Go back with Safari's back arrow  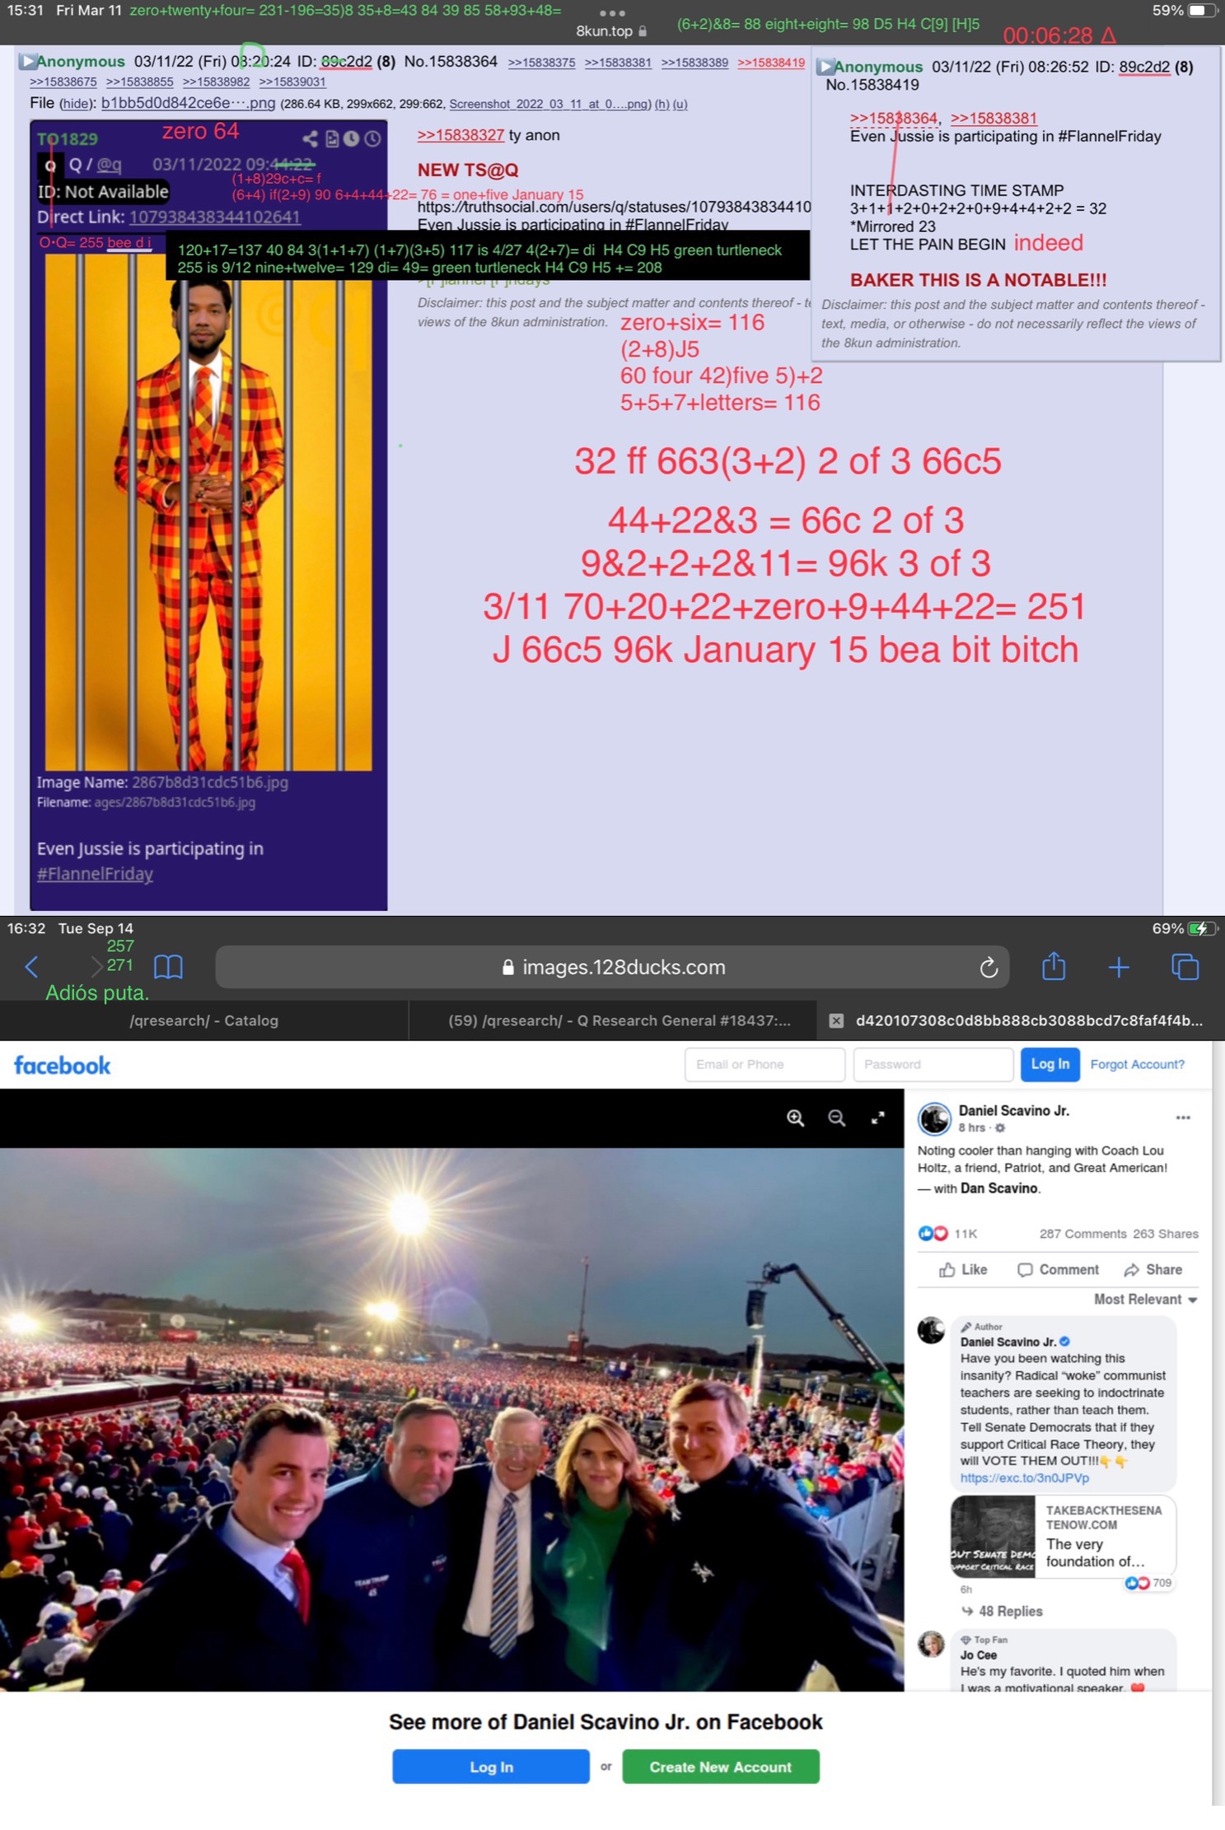tap(32, 967)
